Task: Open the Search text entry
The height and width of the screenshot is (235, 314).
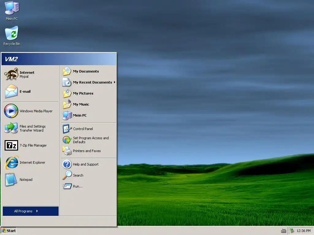Action: pos(78,175)
